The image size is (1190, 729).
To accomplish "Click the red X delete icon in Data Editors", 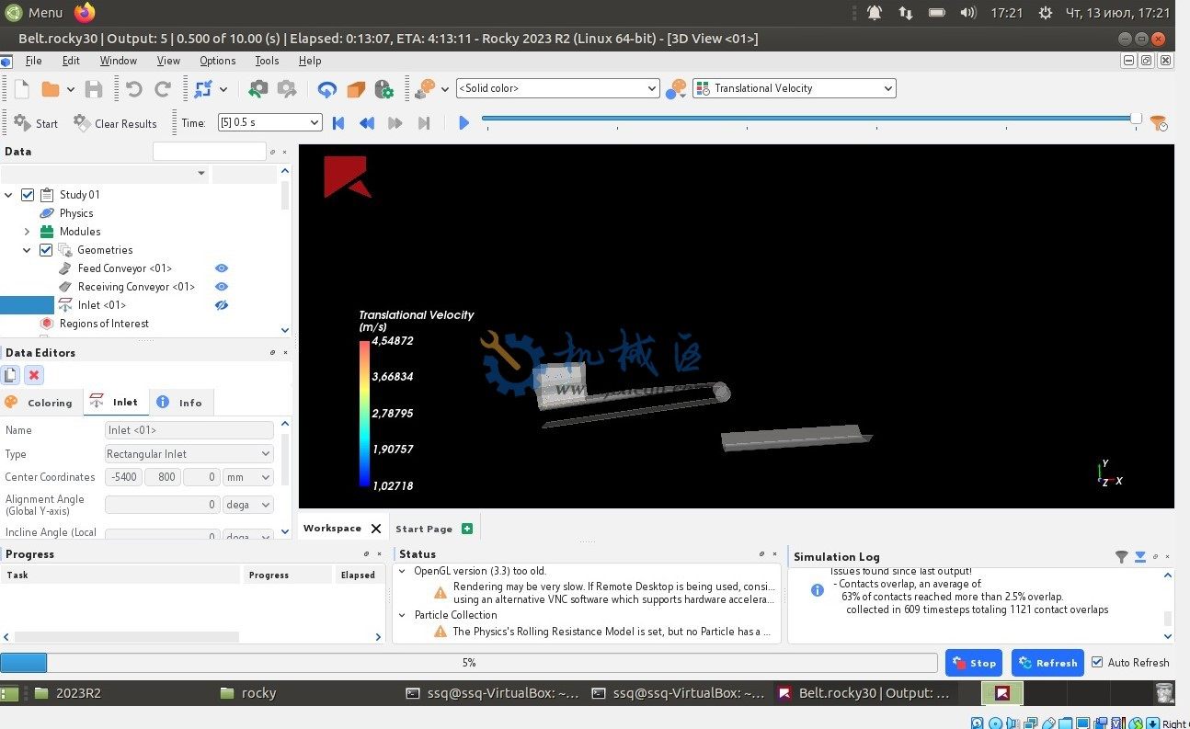I will [34, 375].
